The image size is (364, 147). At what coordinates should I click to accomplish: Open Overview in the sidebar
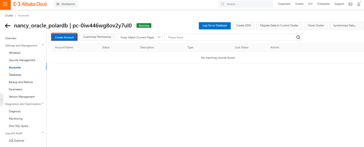[x=11, y=38]
